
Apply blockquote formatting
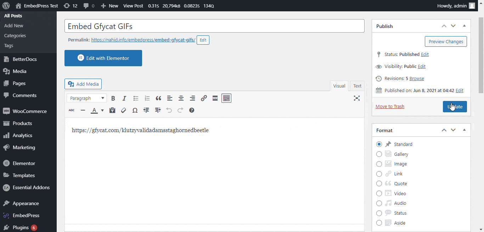[158, 98]
